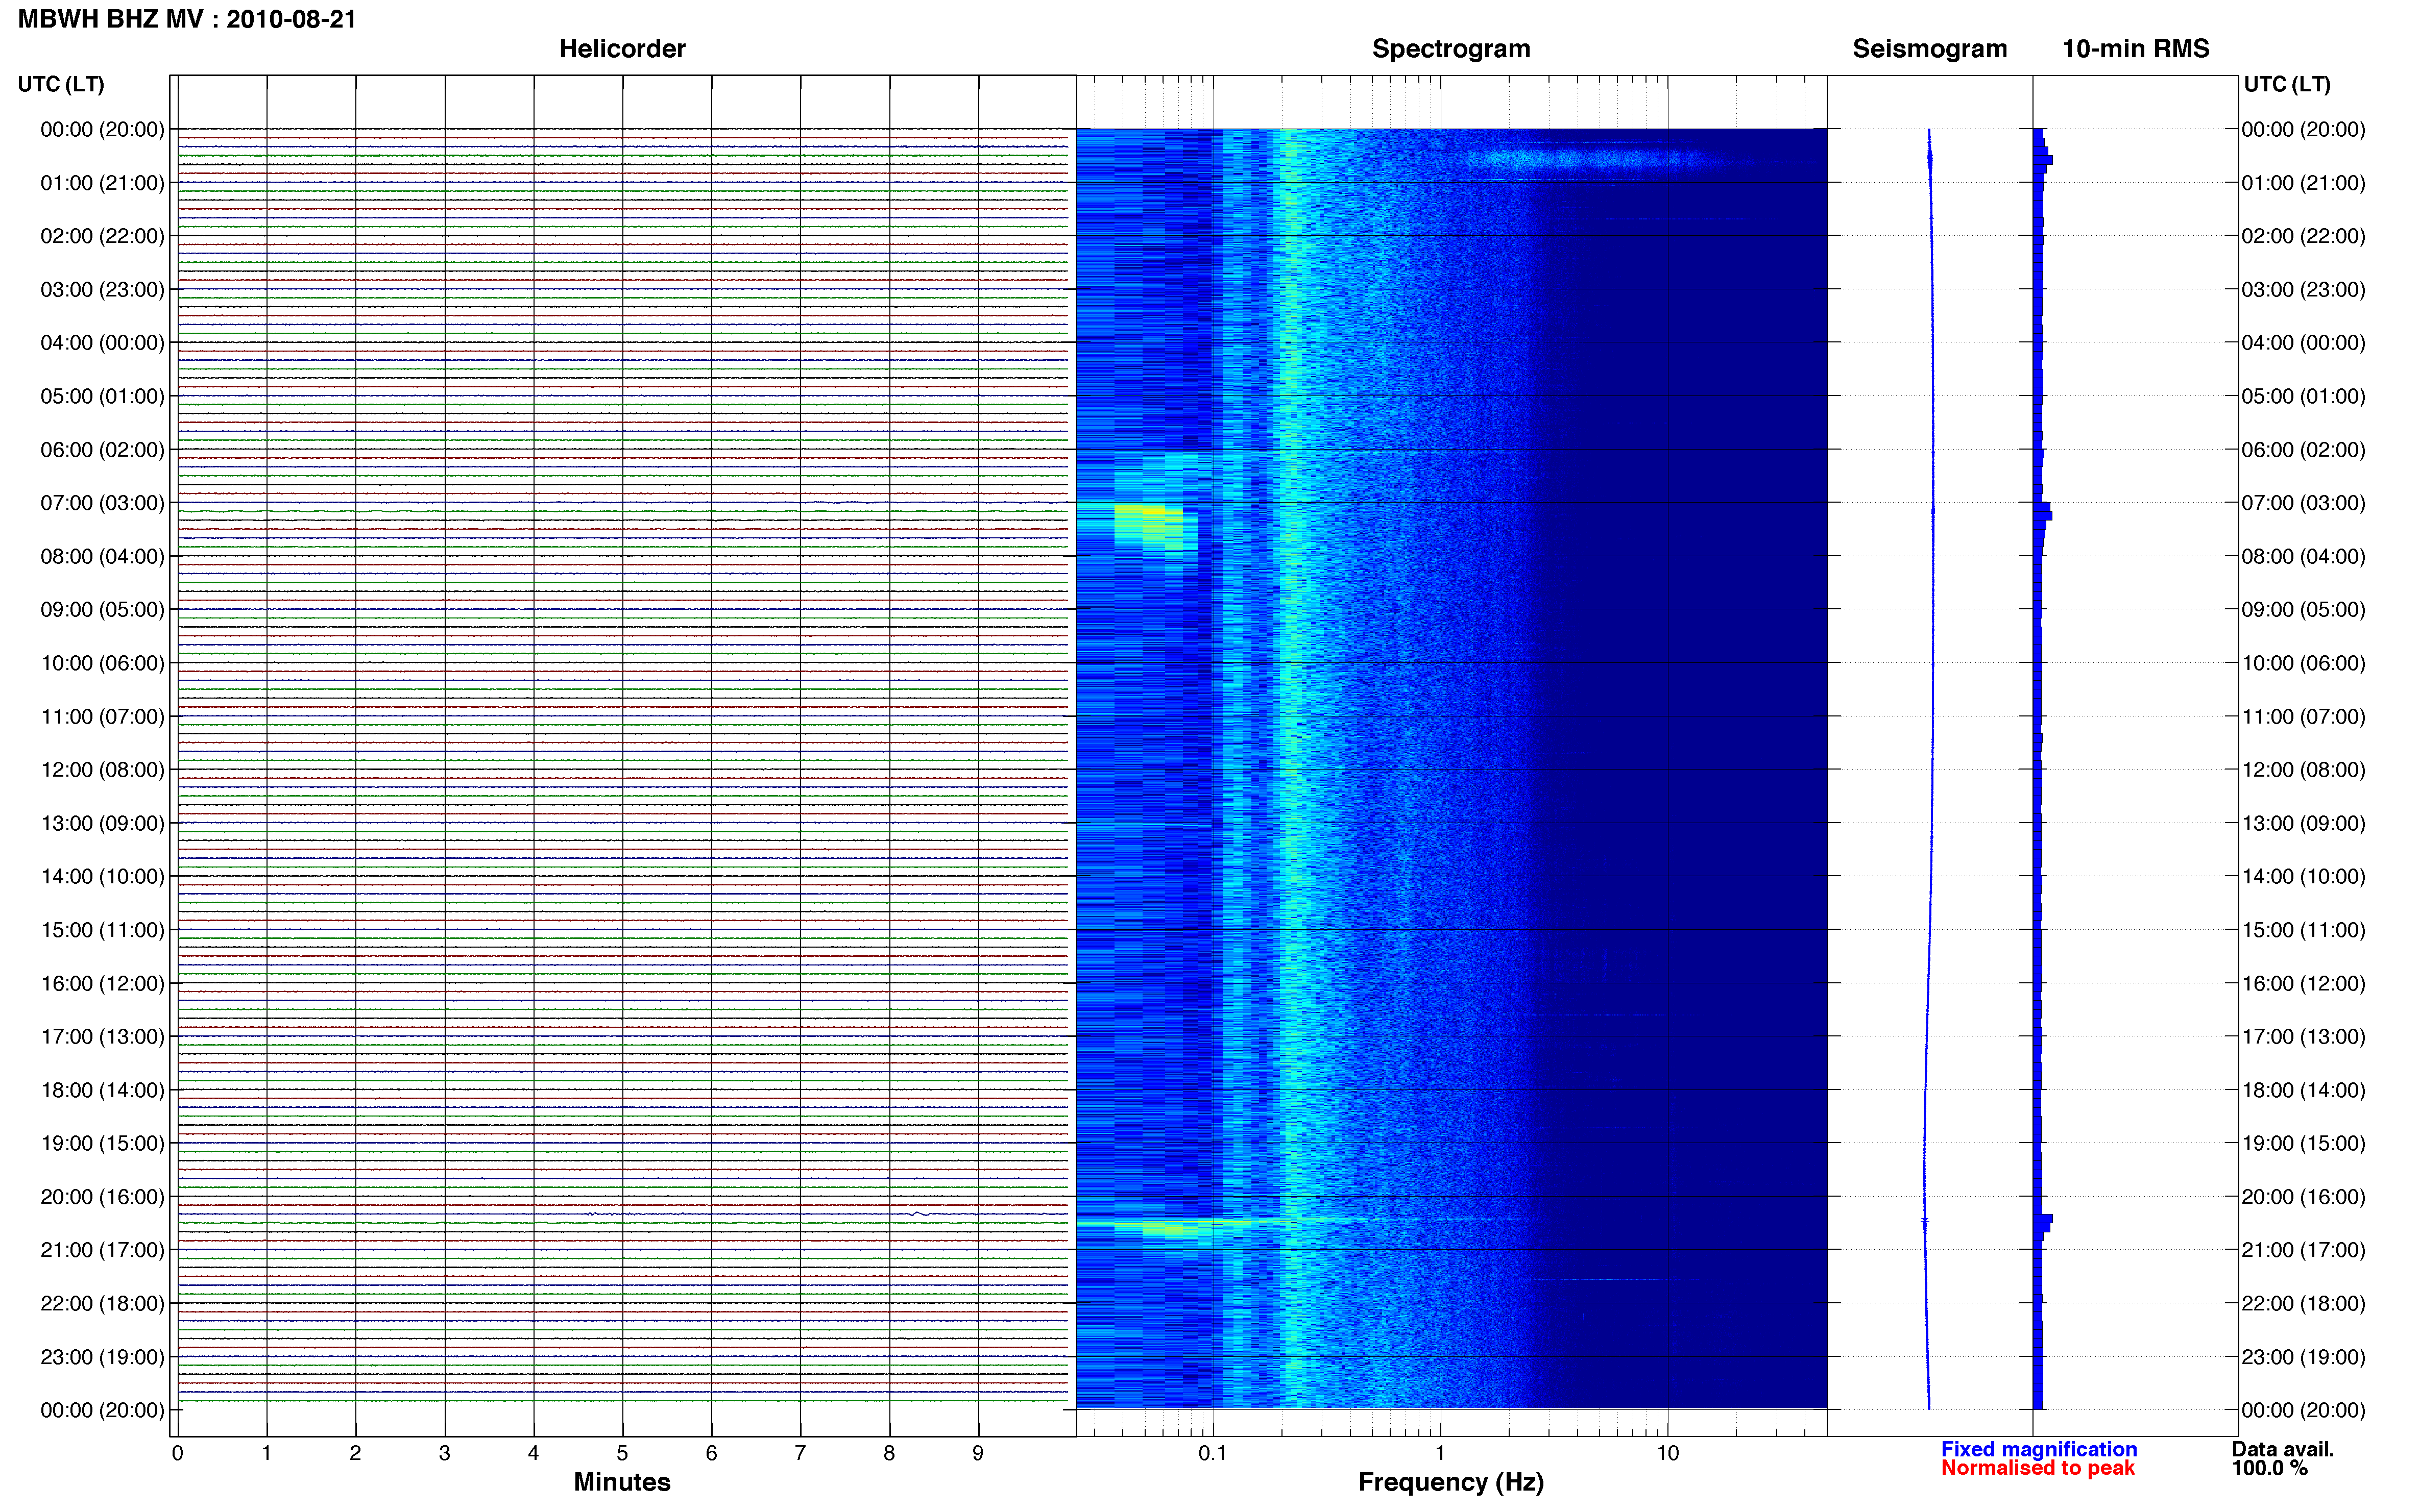This screenshot has height=1512, width=2420.
Task: Click left time label '16:00 (12:00)'
Action: pyautogui.click(x=102, y=983)
